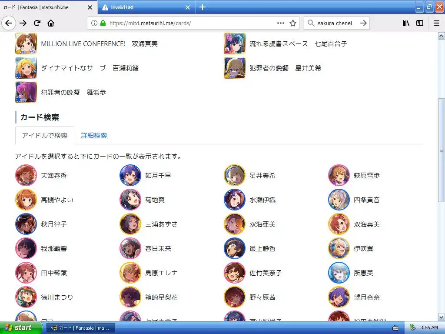Choose idol name 箱崎星梨花
This screenshot has height=334, width=445.
(162, 297)
